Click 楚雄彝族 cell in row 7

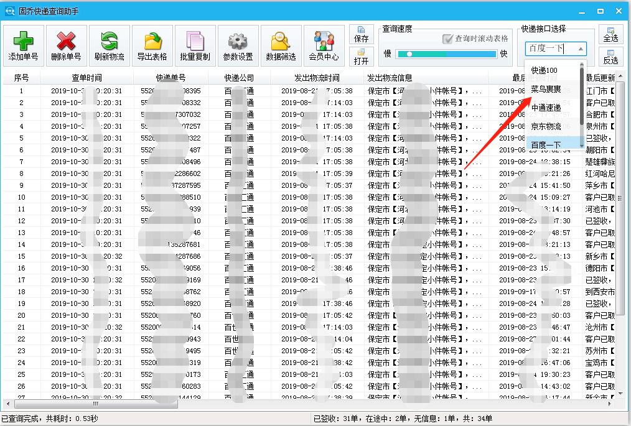click(600, 162)
